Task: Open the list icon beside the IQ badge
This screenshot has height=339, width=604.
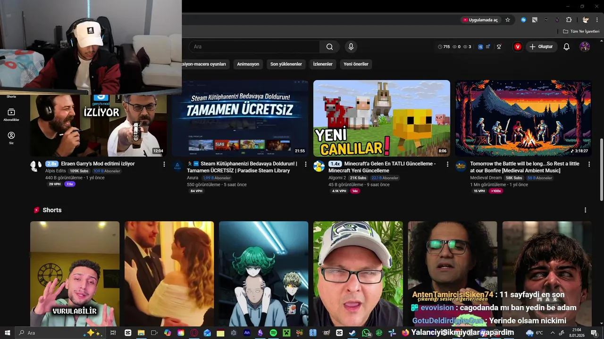Action: click(488, 47)
